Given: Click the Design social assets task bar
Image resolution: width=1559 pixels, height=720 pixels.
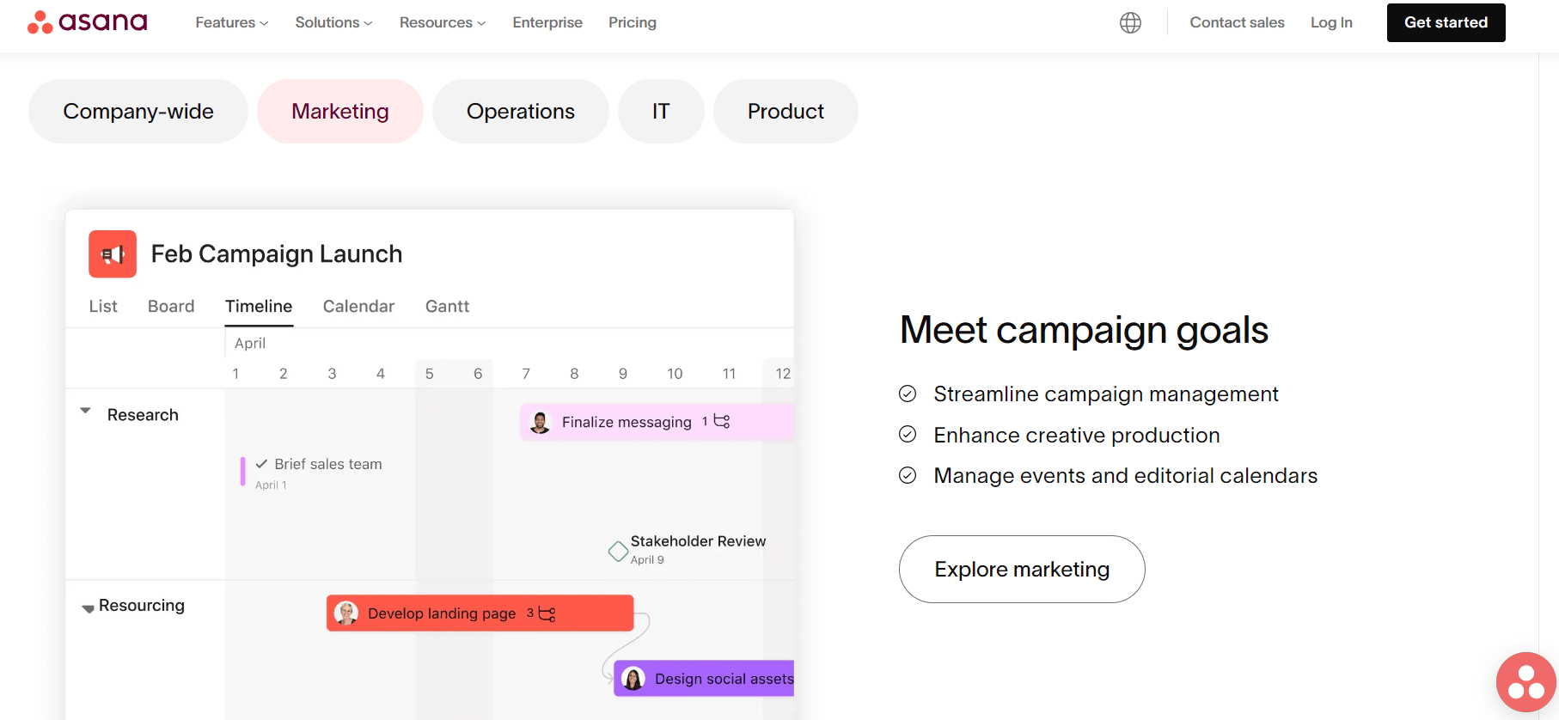Looking at the screenshot, I should point(704,679).
